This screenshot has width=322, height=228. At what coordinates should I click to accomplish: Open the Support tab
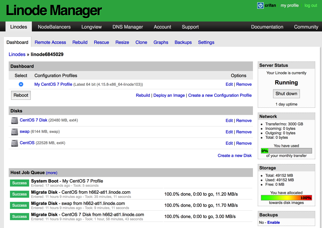[190, 27]
